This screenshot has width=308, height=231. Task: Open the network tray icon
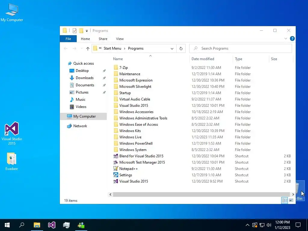tap(262, 225)
